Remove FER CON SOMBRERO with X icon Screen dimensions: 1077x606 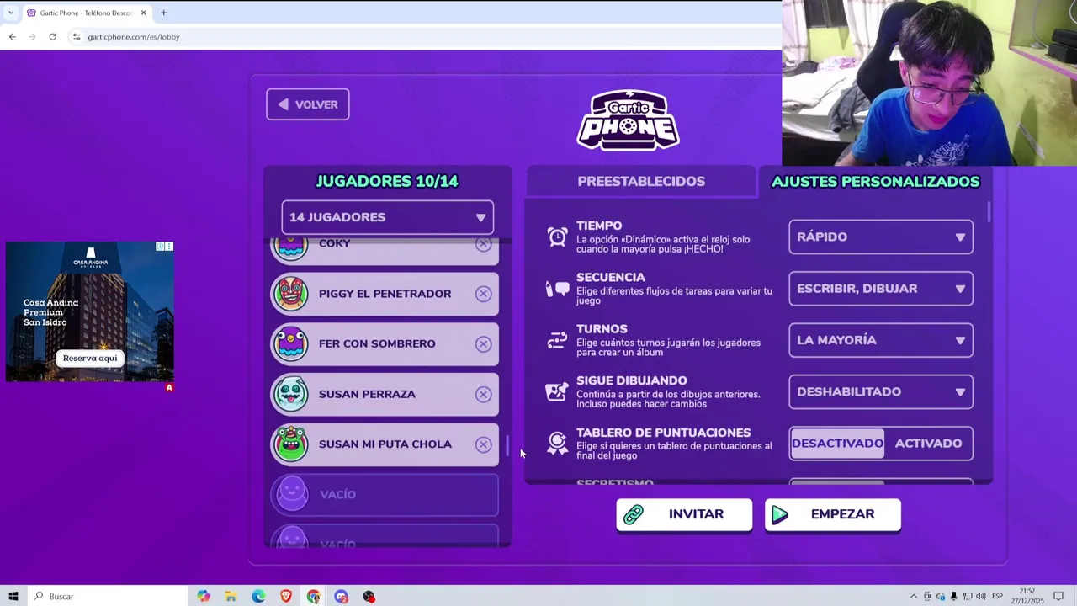tap(483, 343)
